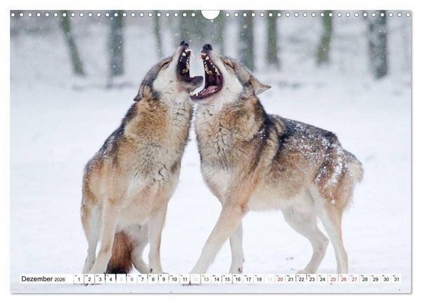Select date 31 in the calendar strip
The height and width of the screenshot is (303, 421).
pyautogui.click(x=397, y=279)
